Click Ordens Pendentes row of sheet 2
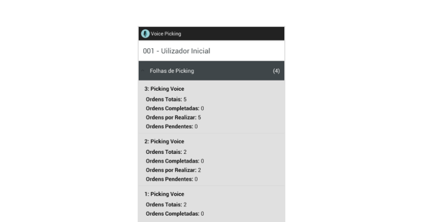The image size is (423, 222). [x=172, y=179]
